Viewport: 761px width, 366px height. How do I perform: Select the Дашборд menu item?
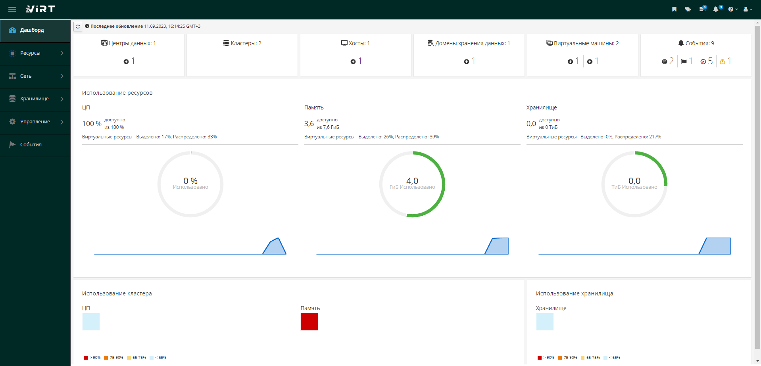pos(35,31)
